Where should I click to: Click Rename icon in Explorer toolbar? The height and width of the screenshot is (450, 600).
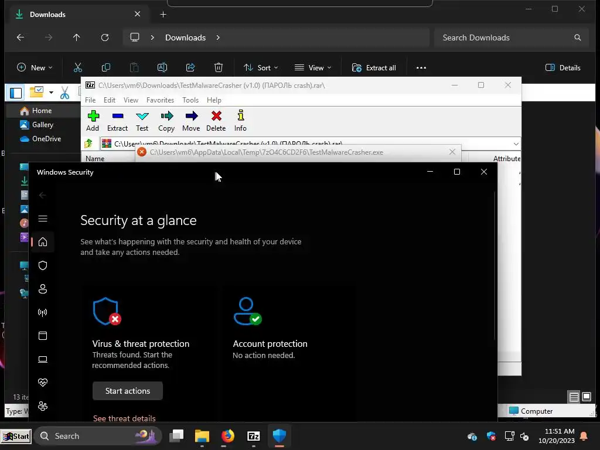162,68
